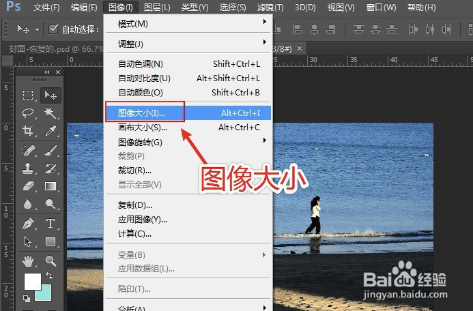Screen dimensions: 473x311
Task: Open the 文件(F) menu
Action: [46, 8]
